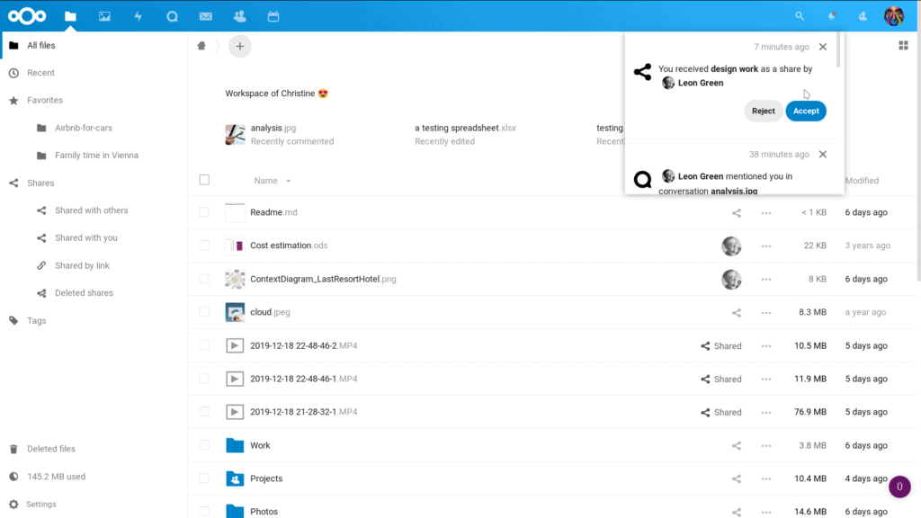921x518 pixels.
Task: Expand the new file plus button
Action: pyautogui.click(x=239, y=46)
